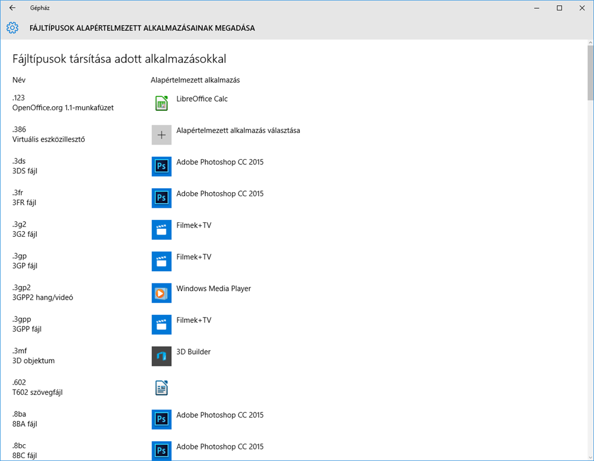
Task: Click the .386 extension text
Action: (x=19, y=129)
